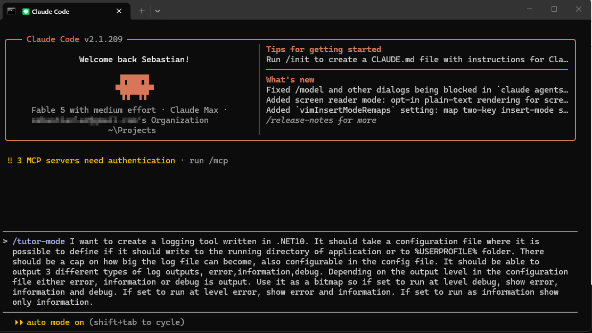Click the 'run /mcp' hint

click(208, 161)
